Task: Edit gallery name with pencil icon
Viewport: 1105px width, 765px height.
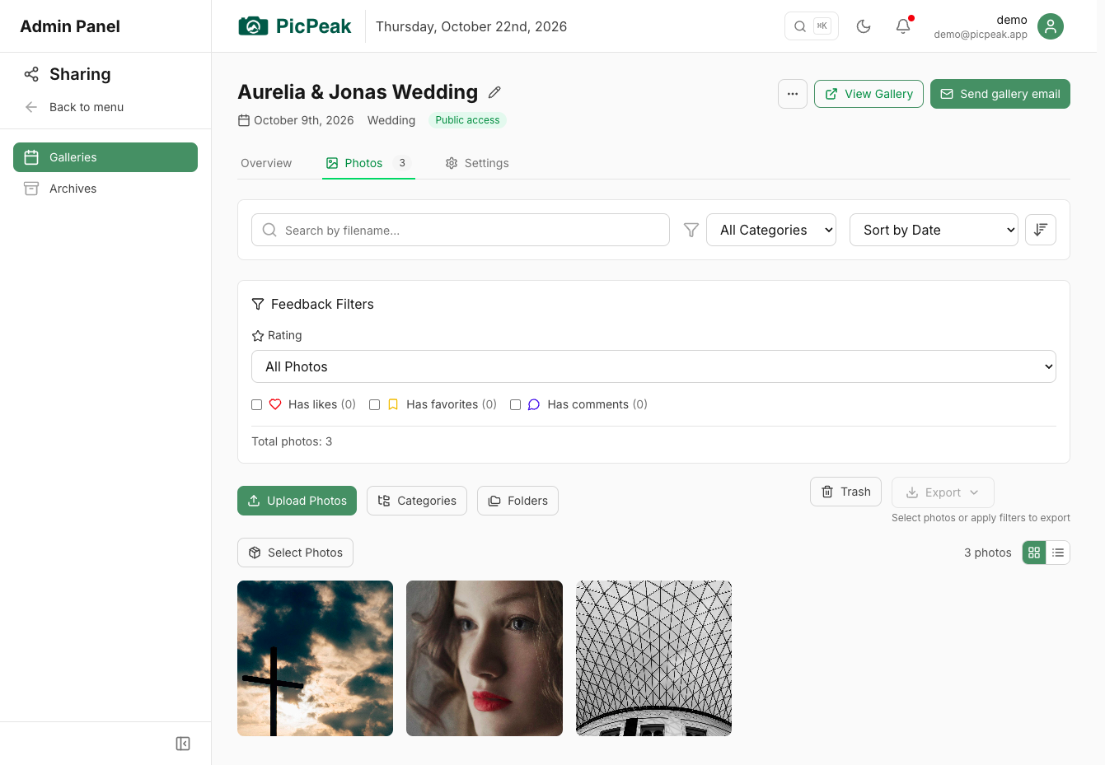Action: [x=494, y=92]
